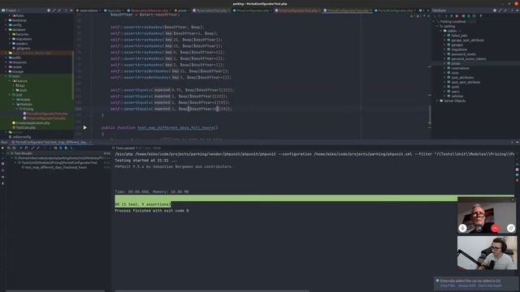Collapse the tests folder in Project tree

coord(6,76)
